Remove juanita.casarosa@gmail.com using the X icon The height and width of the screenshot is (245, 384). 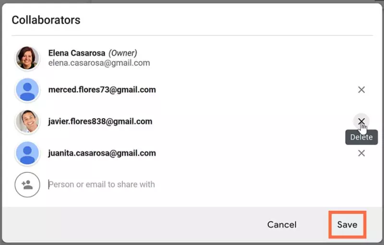click(x=361, y=153)
